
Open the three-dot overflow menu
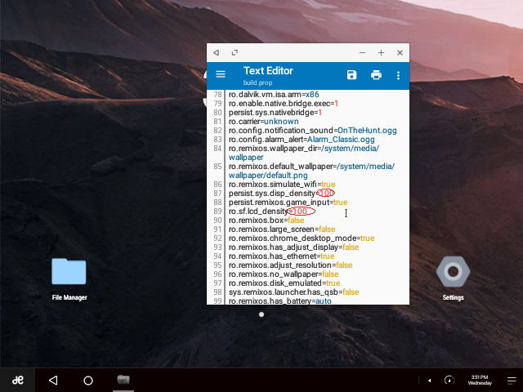[399, 75]
